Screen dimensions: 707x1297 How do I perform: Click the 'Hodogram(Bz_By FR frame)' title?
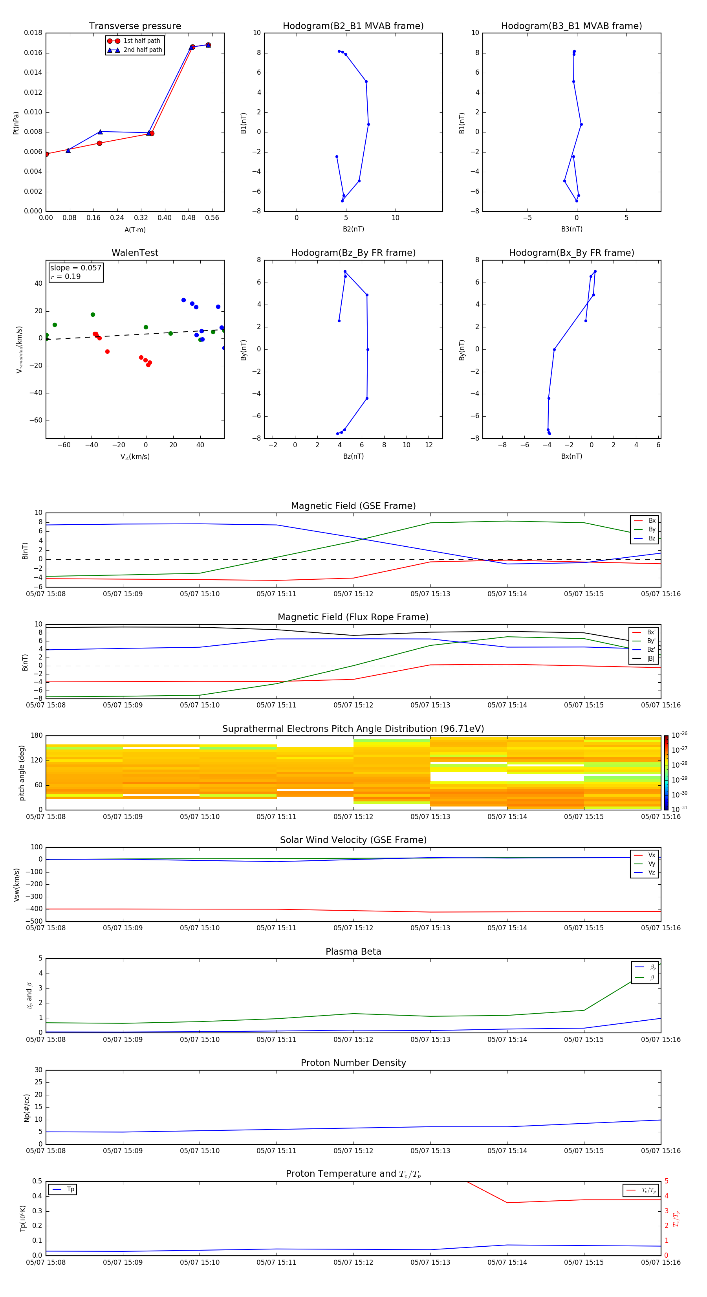[353, 253]
